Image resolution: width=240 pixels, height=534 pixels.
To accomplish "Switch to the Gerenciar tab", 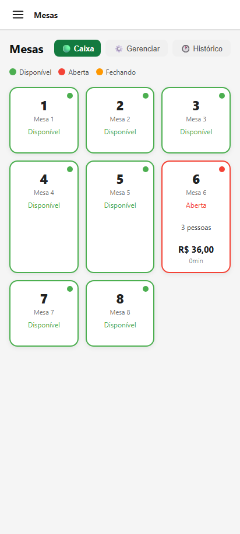I will click(x=137, y=48).
